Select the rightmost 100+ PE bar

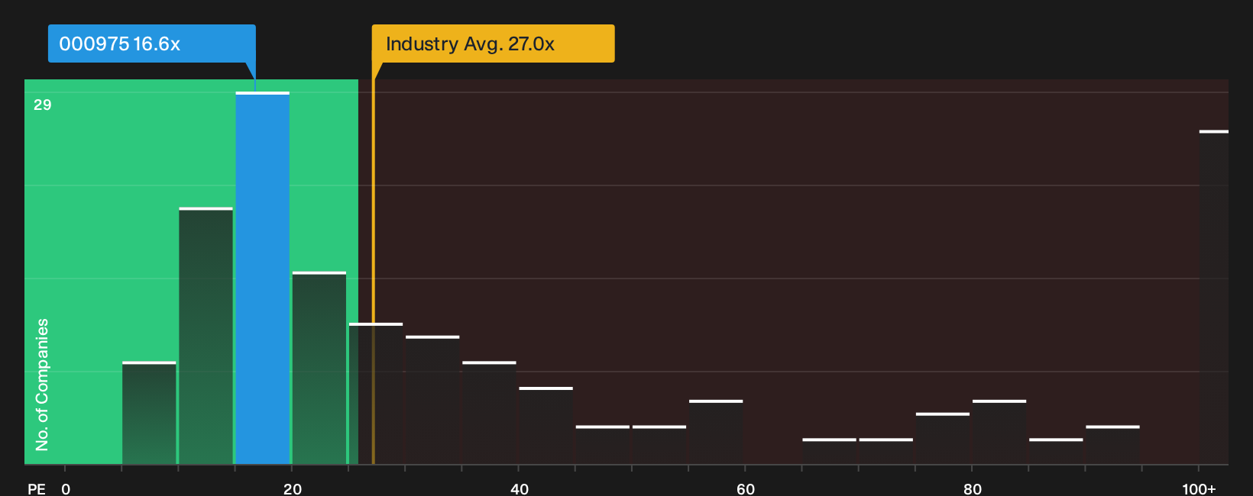(x=1214, y=297)
